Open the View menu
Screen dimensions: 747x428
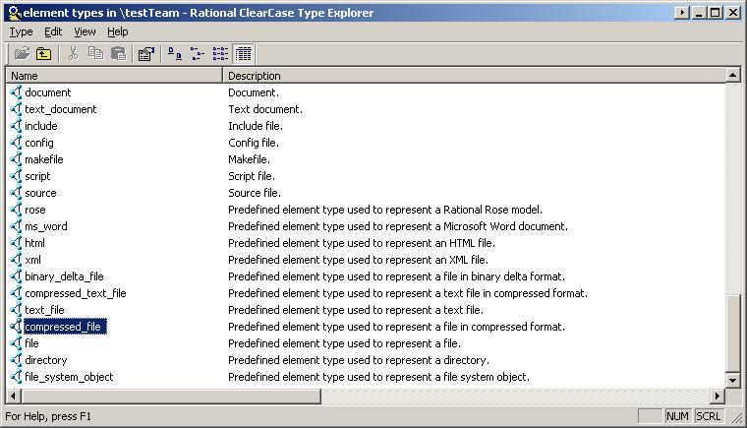point(85,31)
